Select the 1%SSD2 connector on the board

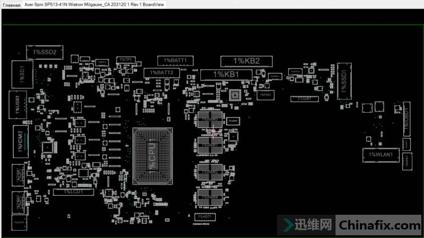point(45,52)
